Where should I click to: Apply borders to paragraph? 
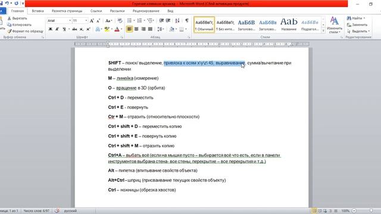pos(181,29)
